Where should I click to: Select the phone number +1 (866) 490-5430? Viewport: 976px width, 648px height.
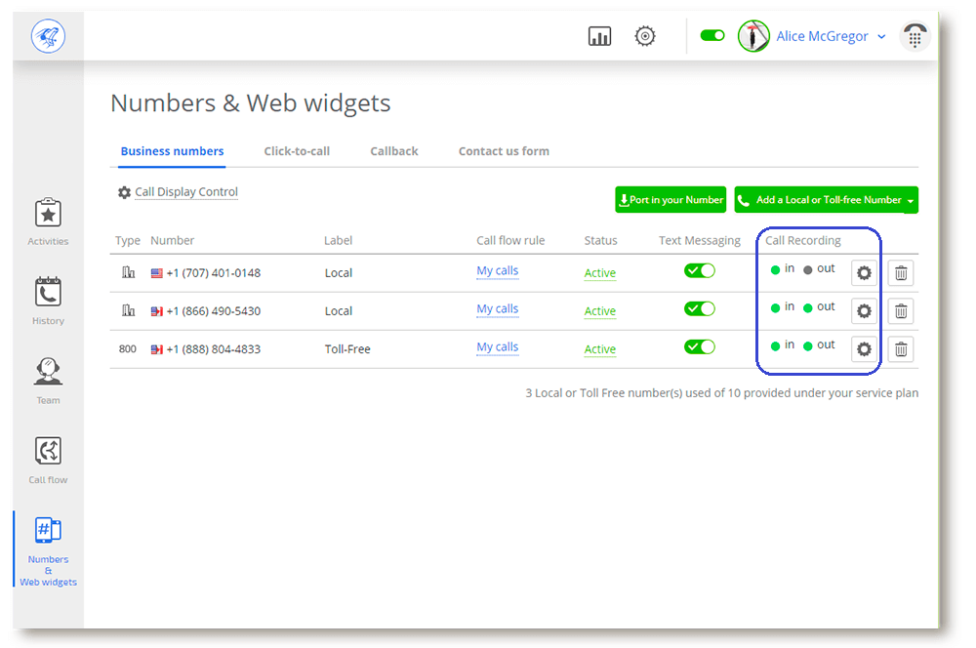214,310
